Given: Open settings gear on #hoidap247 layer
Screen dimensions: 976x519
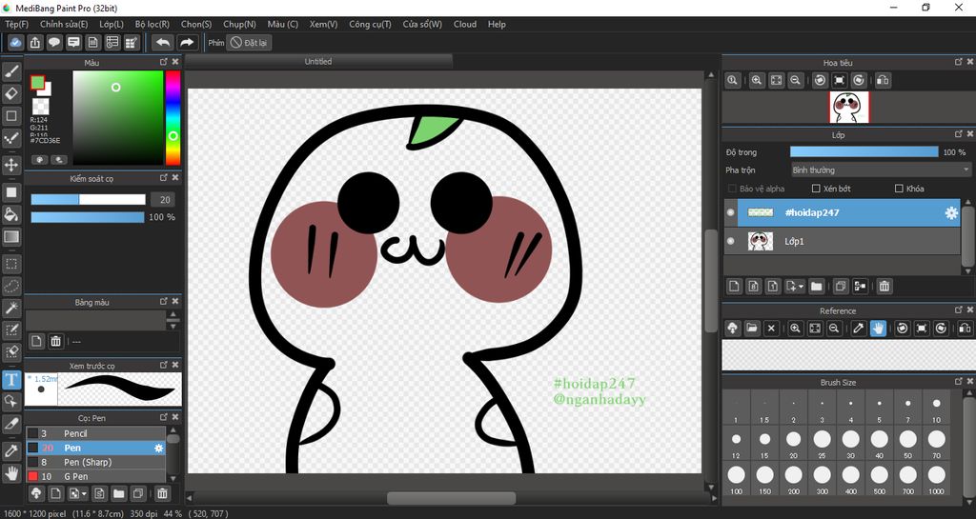Looking at the screenshot, I should coord(951,212).
